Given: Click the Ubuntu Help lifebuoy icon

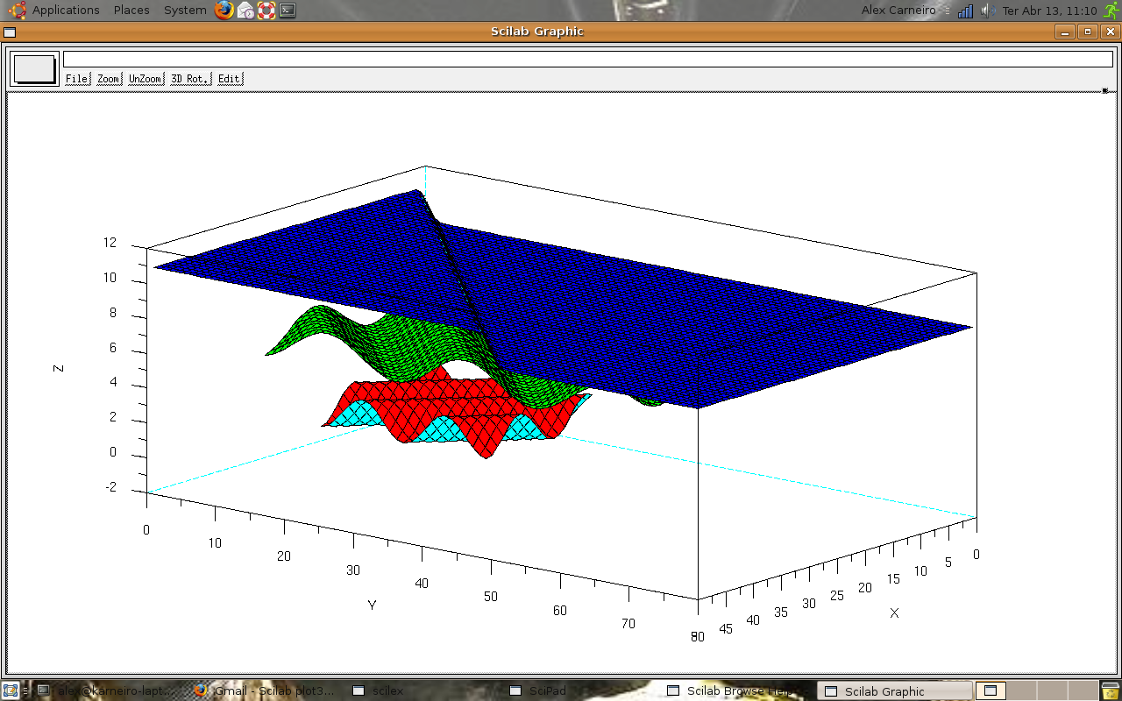Looking at the screenshot, I should pyautogui.click(x=267, y=11).
